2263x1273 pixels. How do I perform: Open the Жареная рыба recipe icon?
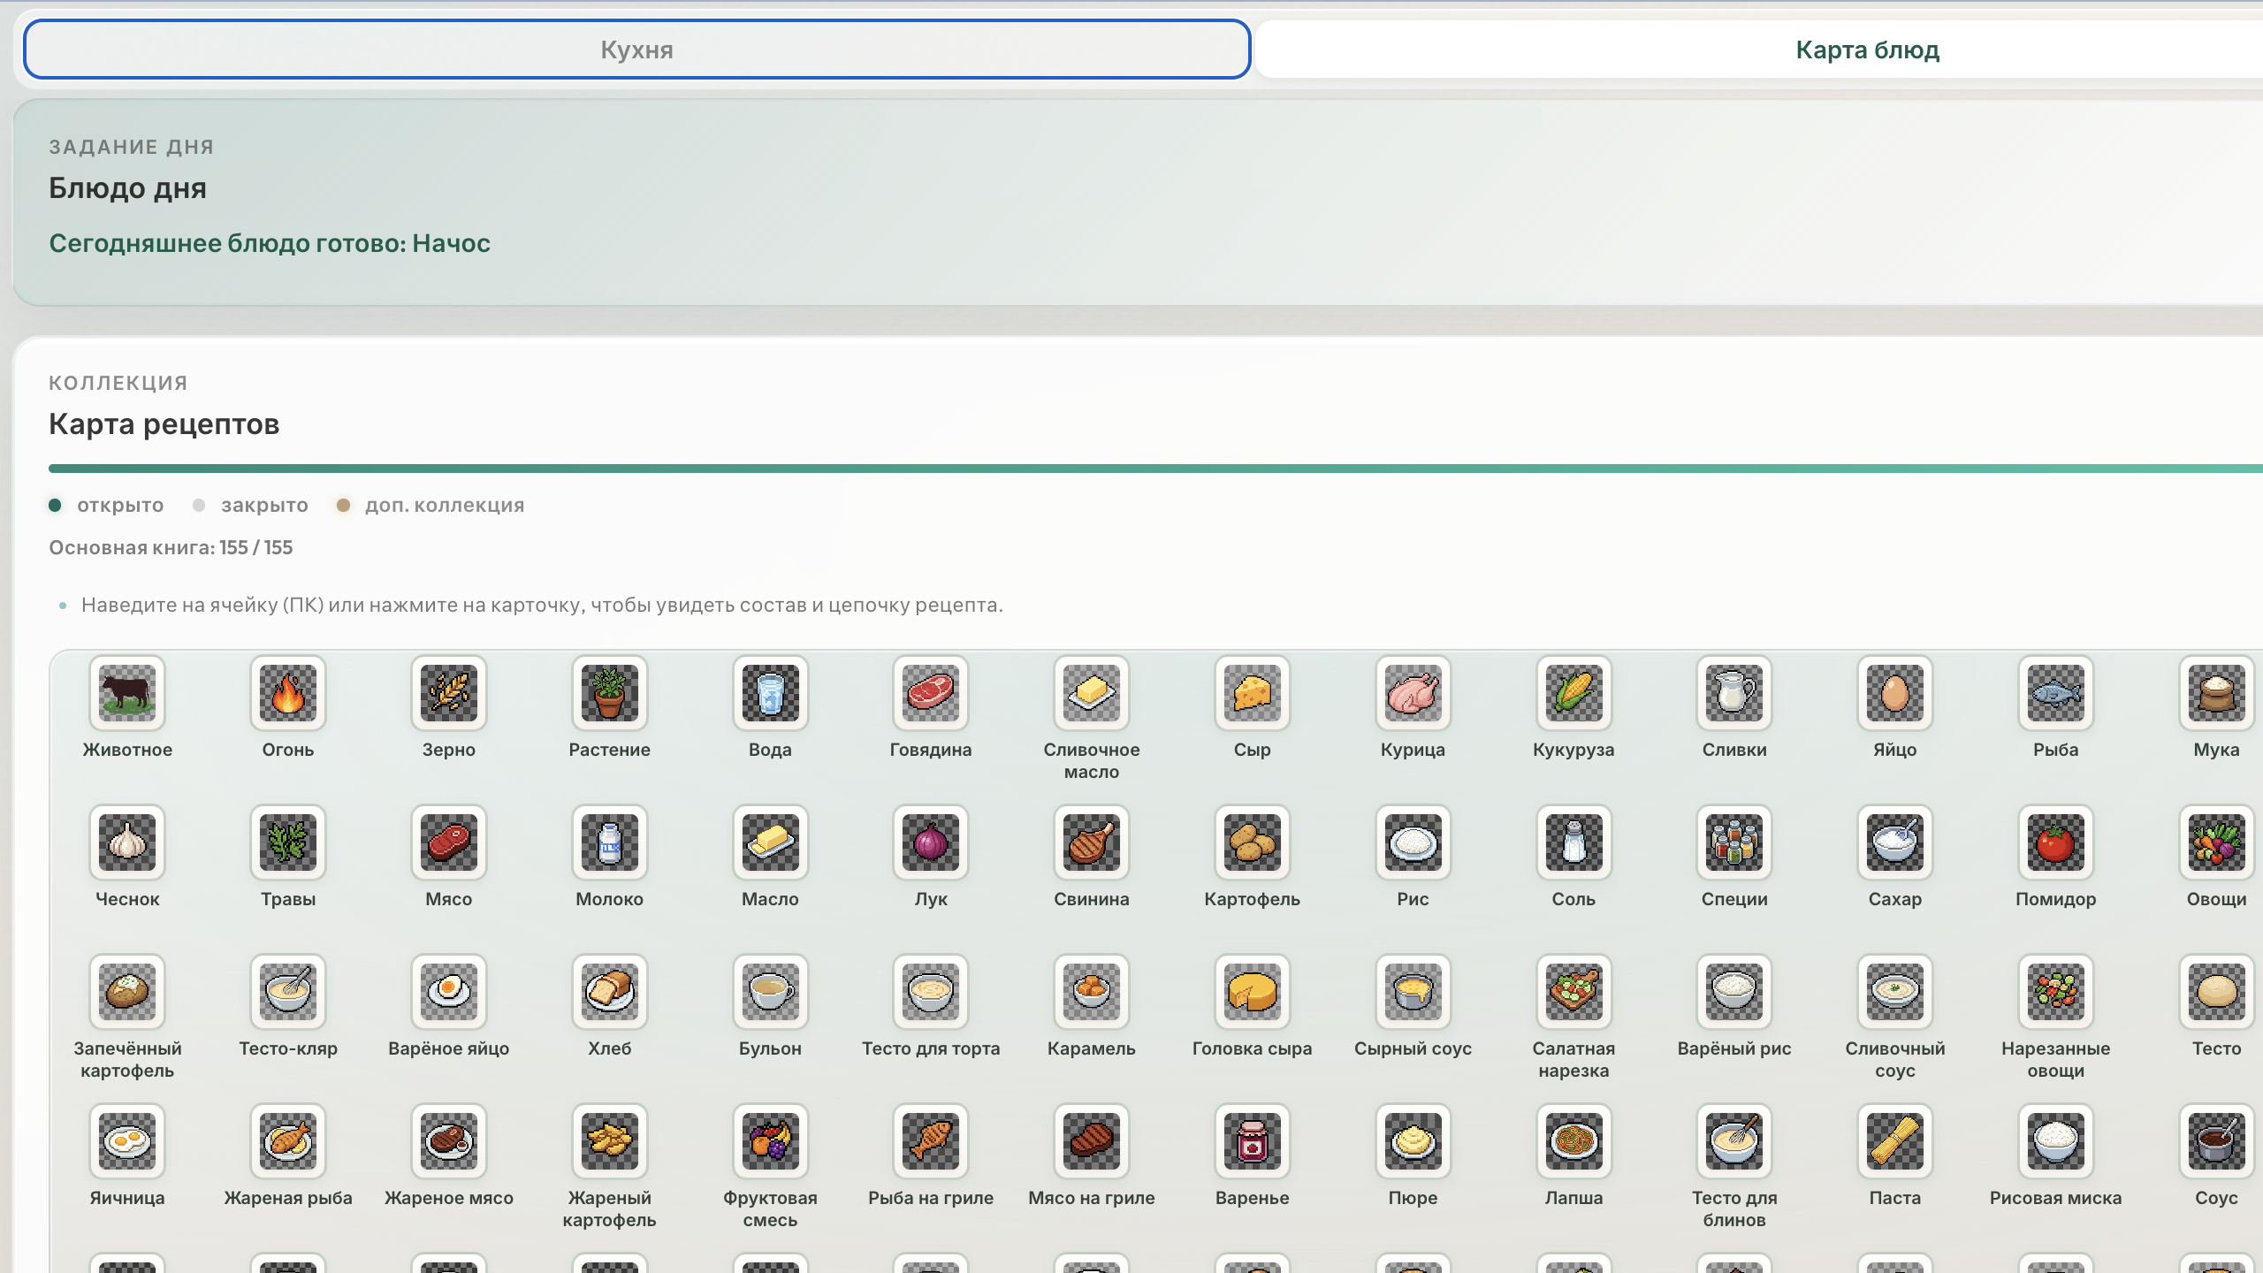pyautogui.click(x=288, y=1141)
